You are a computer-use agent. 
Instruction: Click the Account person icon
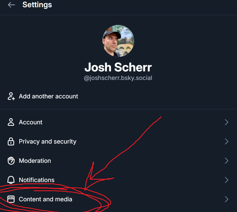[11, 122]
